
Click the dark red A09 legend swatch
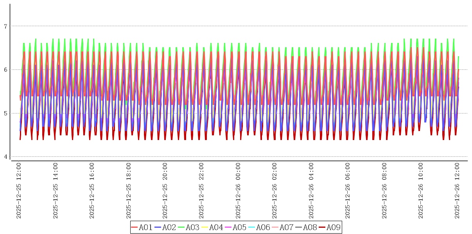pos(322,227)
